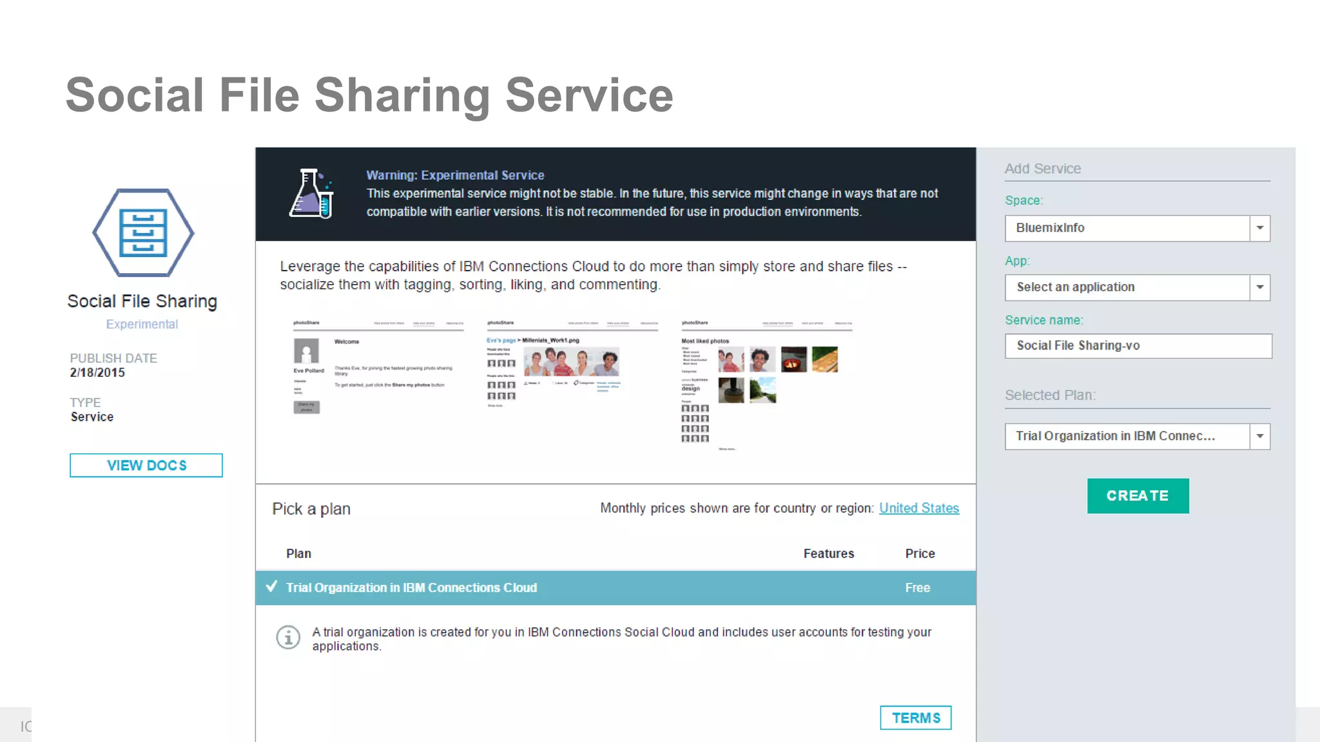Click the VIEW DOCS button
The height and width of the screenshot is (742, 1320).
[146, 465]
